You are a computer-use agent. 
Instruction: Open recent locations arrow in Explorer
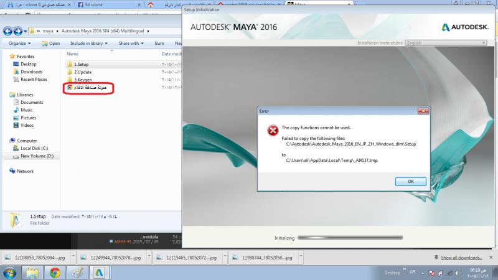pos(25,31)
